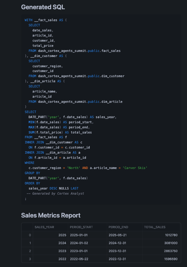The image size is (187, 267).
Task: Click the customer_region column line in CTE
Action: click(x=48, y=66)
